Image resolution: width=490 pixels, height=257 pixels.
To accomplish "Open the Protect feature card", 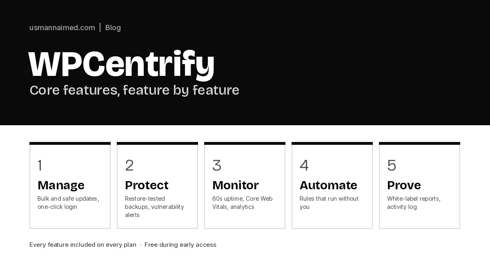I will [157, 185].
